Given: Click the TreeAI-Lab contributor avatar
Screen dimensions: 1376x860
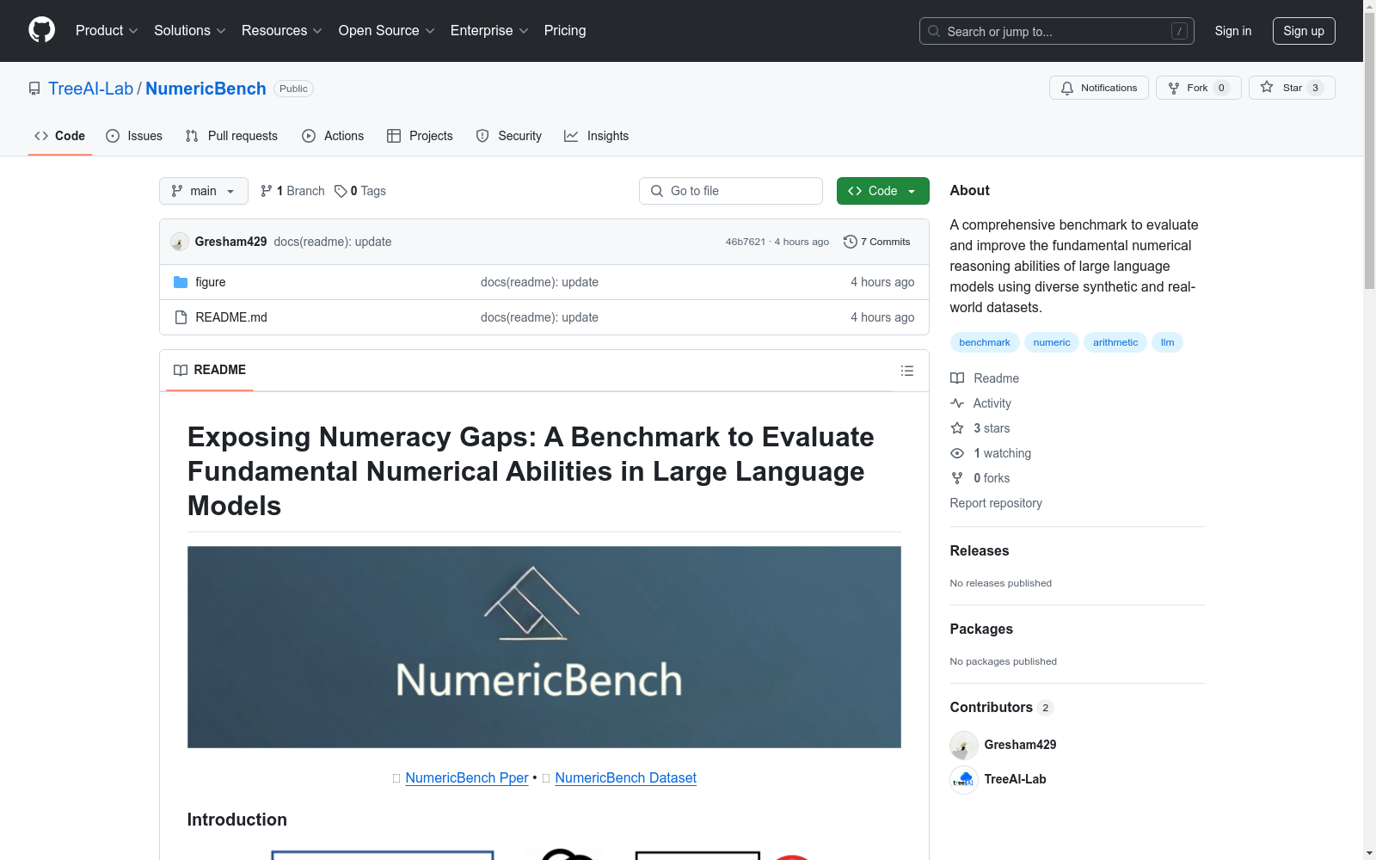Looking at the screenshot, I should coord(963,779).
